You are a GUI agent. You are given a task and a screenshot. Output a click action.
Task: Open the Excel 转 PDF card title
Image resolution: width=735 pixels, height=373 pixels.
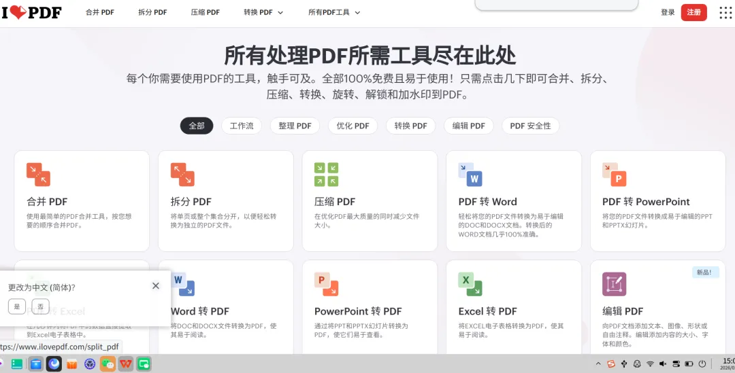point(487,311)
